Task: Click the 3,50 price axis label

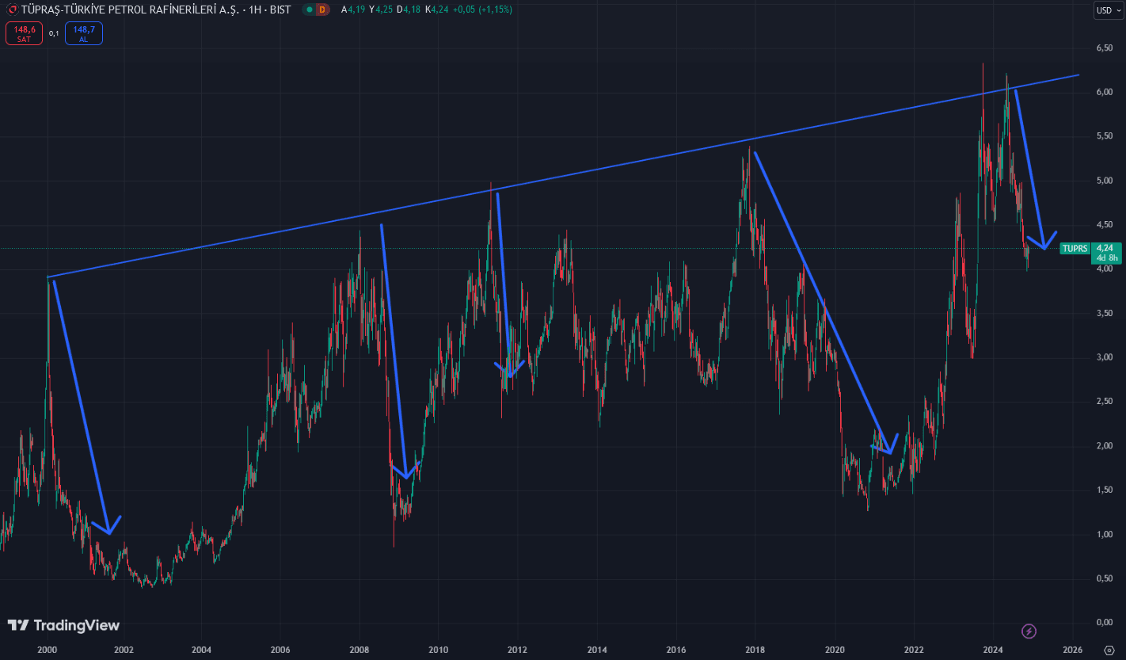Action: coord(1105,313)
